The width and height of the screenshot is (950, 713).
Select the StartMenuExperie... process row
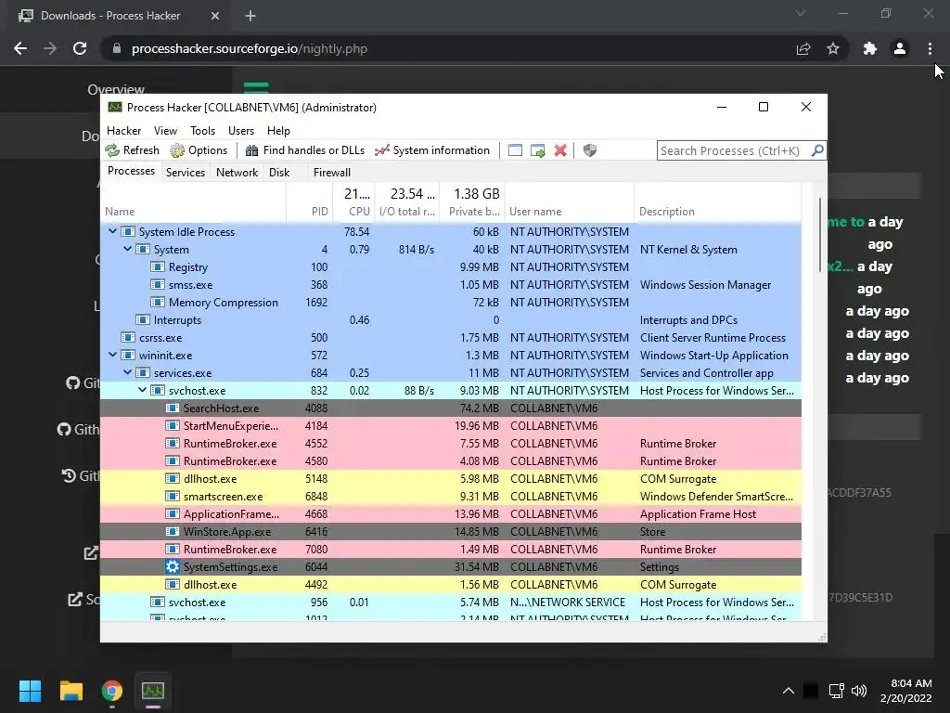[x=451, y=425]
